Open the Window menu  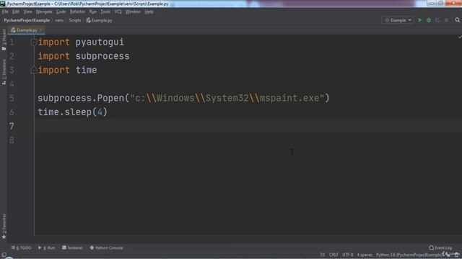click(133, 12)
